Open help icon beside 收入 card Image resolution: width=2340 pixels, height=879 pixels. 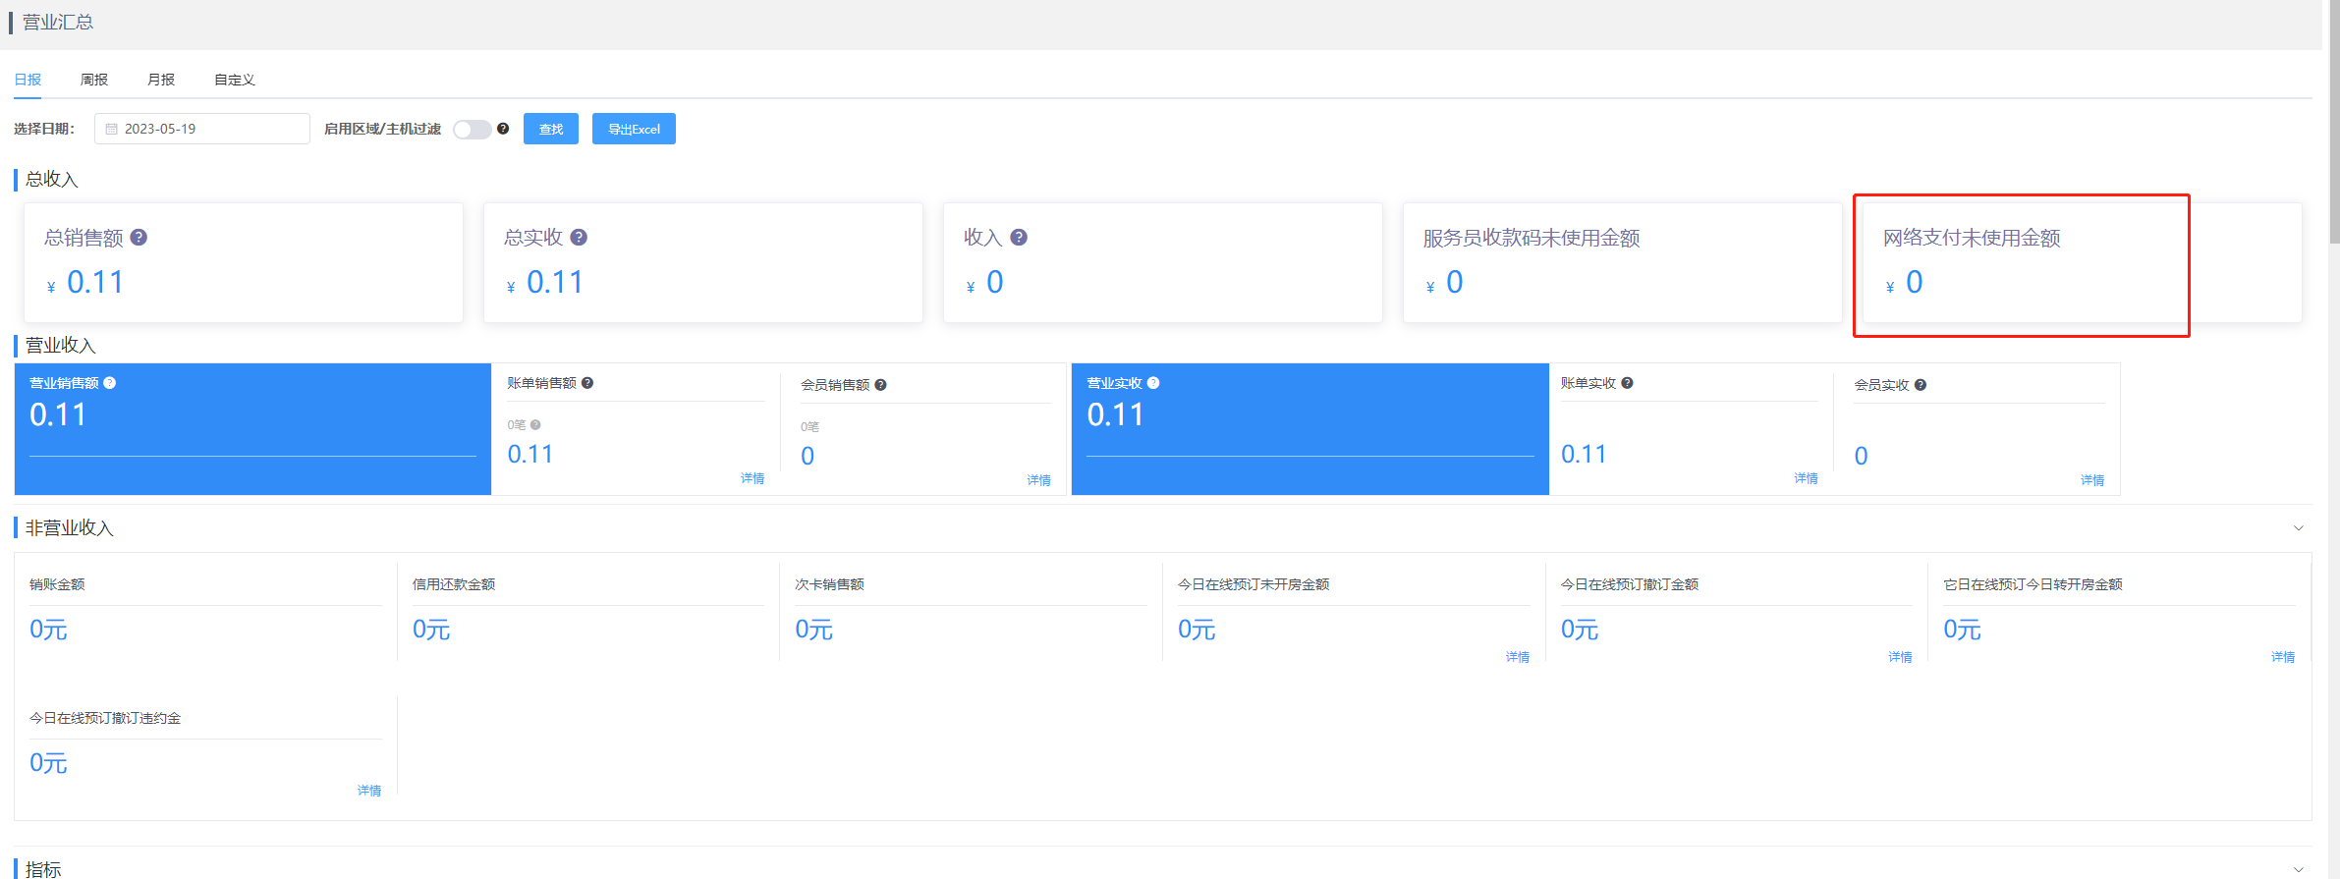[1019, 237]
